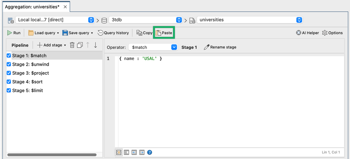Disable the Stage 4: $sort stage checkbox
The width and height of the screenshot is (350, 159).
tap(9, 82)
